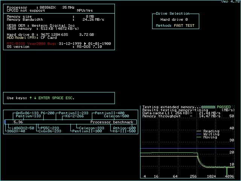Click the ESC key hint
The image size is (241, 181).
click(x=70, y=98)
